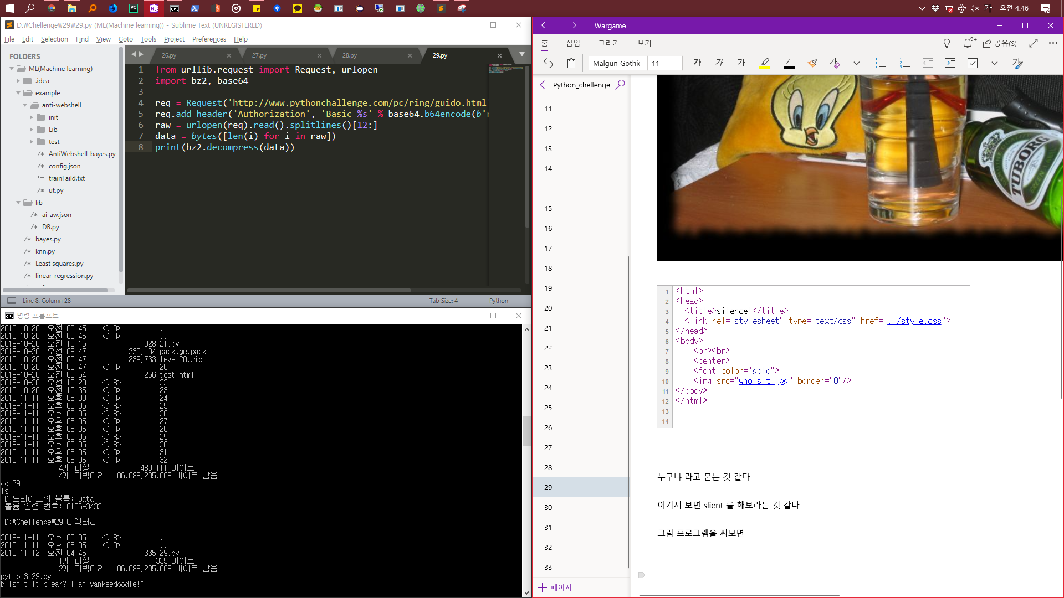Go back in OneNote navigation
This screenshot has height=598, width=1064.
[545, 25]
